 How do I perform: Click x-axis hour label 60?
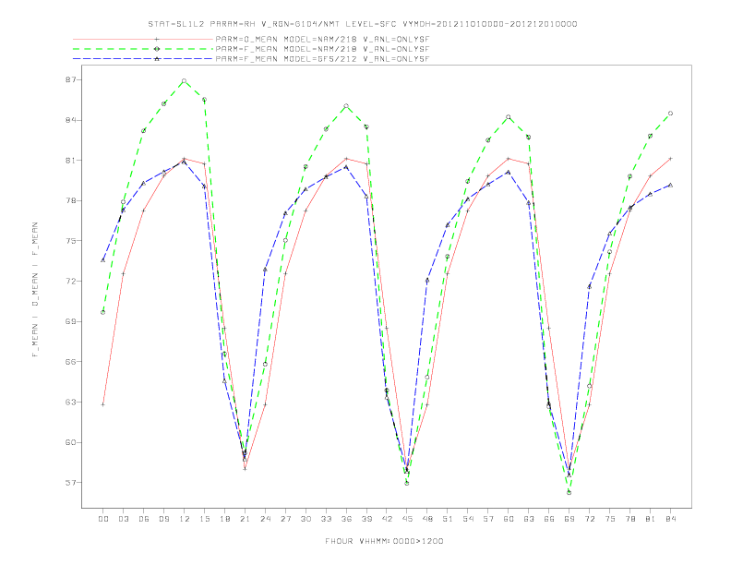point(509,519)
